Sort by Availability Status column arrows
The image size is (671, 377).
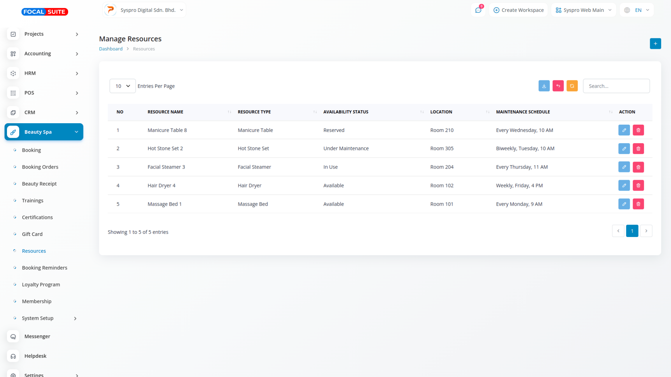point(422,112)
